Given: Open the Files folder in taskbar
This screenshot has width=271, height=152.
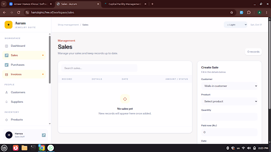Looking at the screenshot, I should click(x=24, y=148).
